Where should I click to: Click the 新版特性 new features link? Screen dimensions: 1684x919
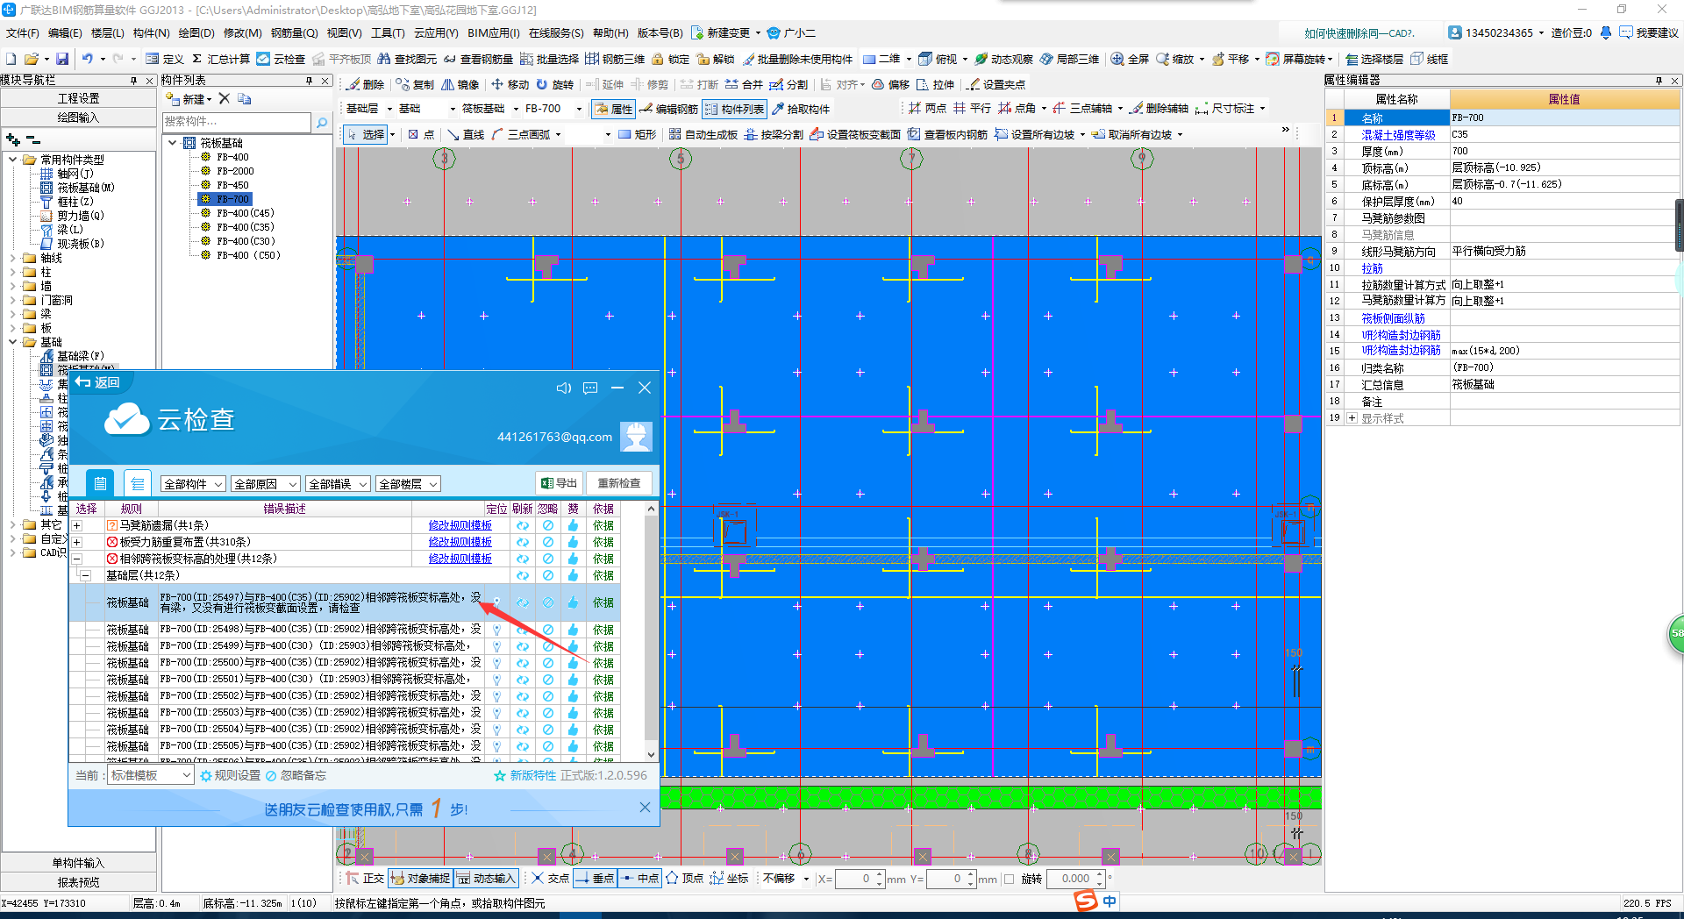(524, 775)
